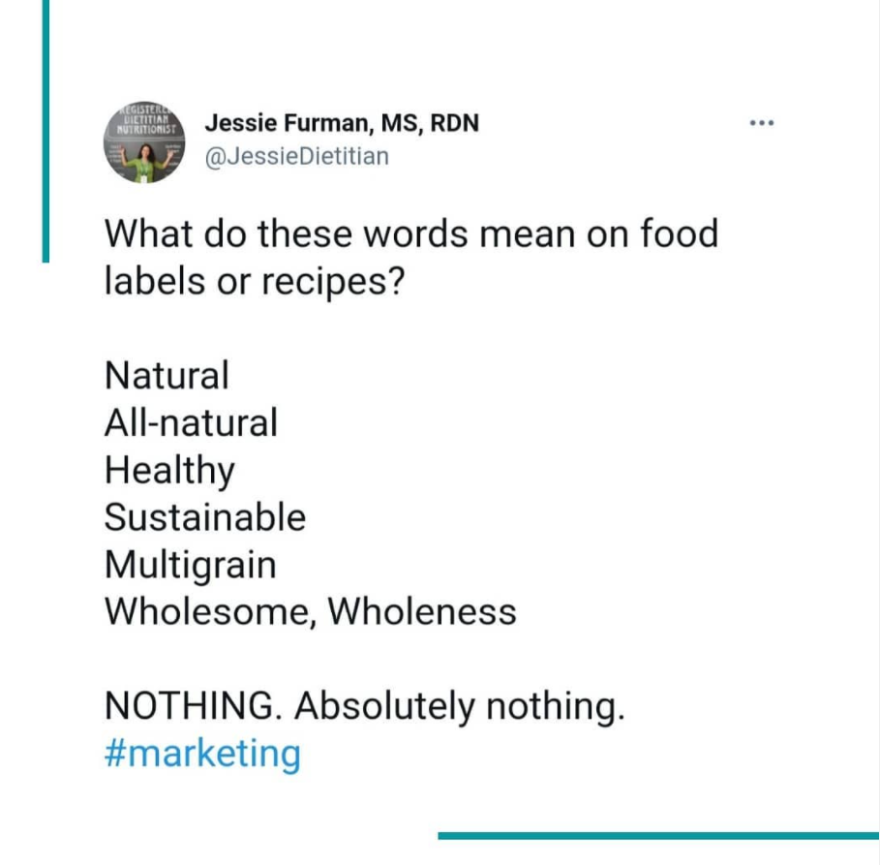
Task: Select the teal vertical bar on the left
Action: pos(46,131)
